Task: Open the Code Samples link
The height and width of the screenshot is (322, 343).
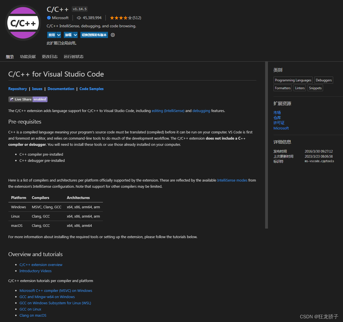Action: (x=92, y=89)
